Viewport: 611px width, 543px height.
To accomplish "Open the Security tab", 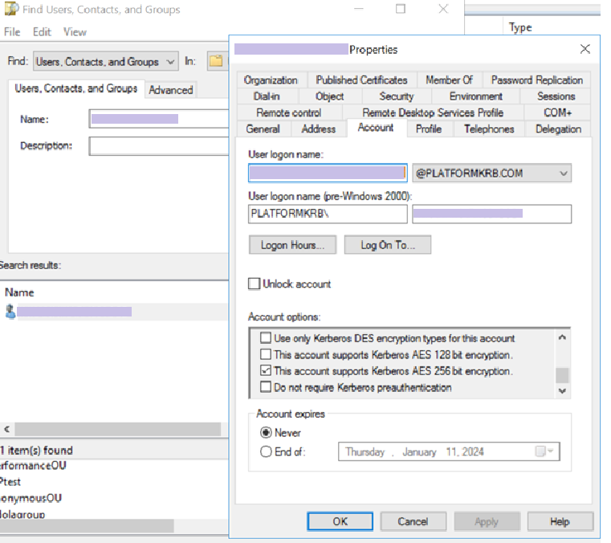I will (x=397, y=96).
